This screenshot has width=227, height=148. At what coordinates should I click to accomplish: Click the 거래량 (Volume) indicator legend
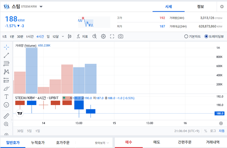(x=26, y=46)
